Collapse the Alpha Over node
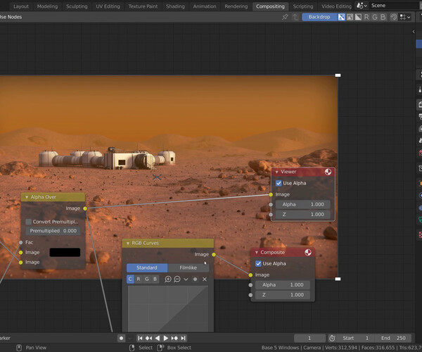Image resolution: width=422 pixels, height=352 pixels. click(x=27, y=197)
